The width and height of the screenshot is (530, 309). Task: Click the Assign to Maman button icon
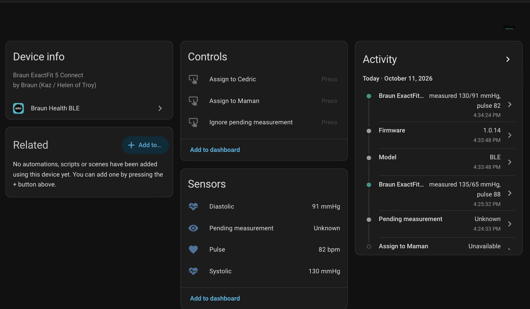point(193,101)
